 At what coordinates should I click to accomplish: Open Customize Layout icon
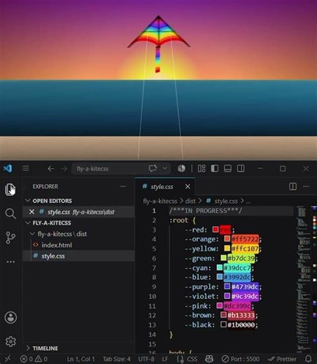(201, 168)
